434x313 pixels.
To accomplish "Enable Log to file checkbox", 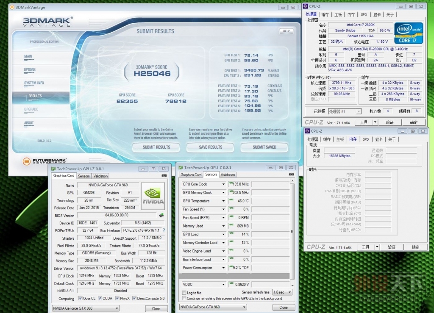I will coord(184,293).
